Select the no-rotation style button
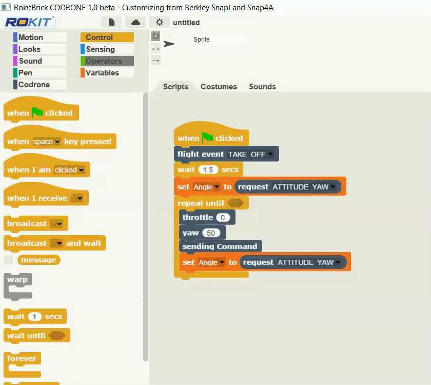This screenshot has width=431, height=385. (x=155, y=61)
